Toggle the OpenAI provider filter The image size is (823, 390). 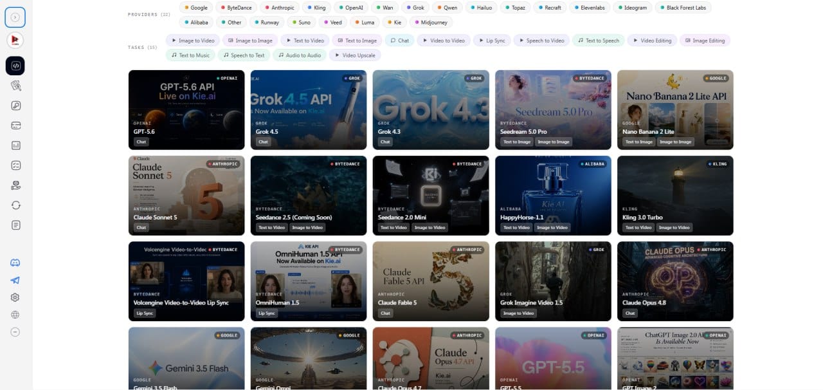click(351, 8)
